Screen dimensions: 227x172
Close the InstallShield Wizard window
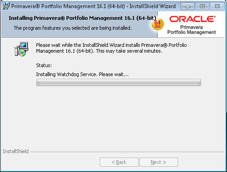pyautogui.click(x=217, y=6)
